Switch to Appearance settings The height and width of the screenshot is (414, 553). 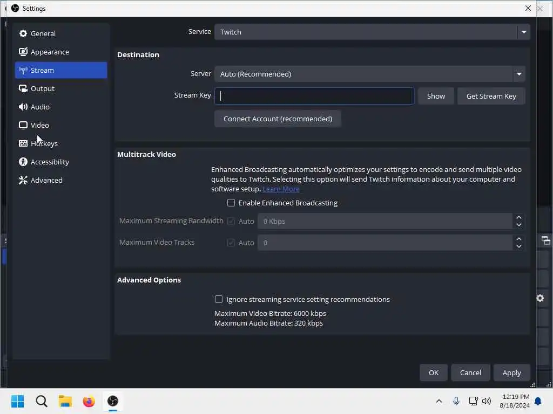coord(61,52)
